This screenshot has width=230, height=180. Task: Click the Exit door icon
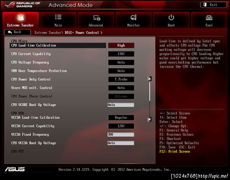pos(205,5)
